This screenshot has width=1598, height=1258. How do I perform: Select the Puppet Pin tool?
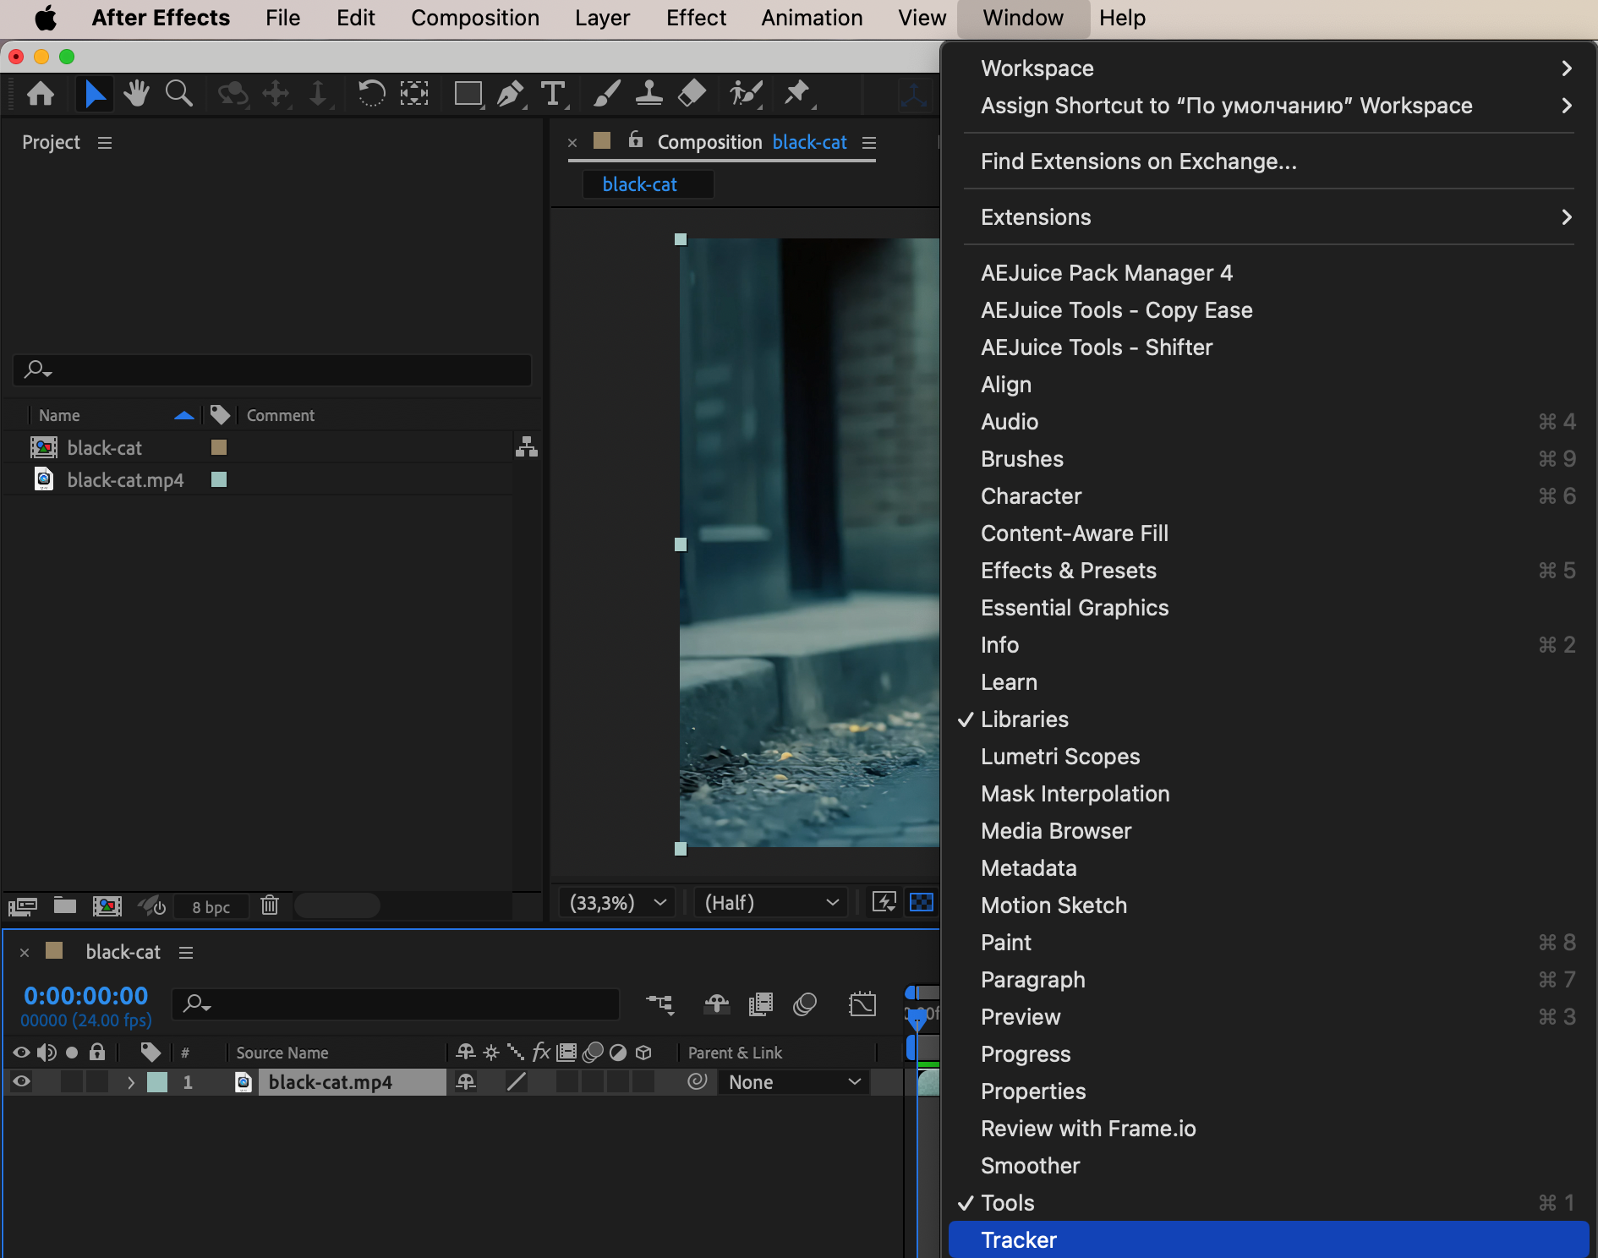[x=796, y=93]
